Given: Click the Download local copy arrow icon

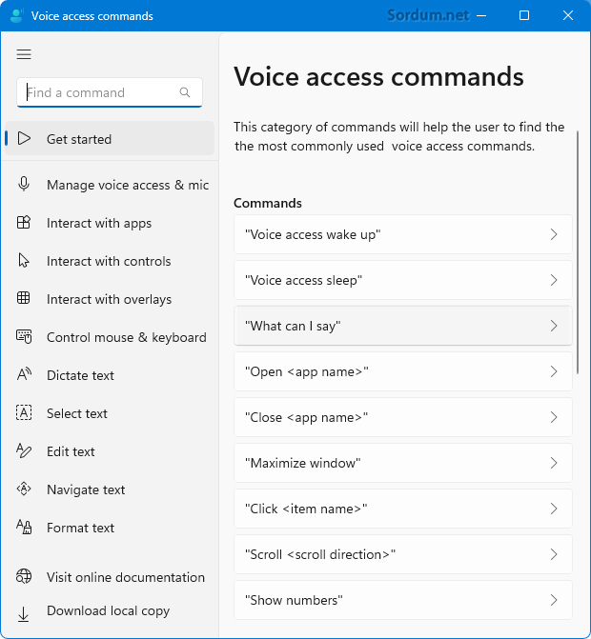Looking at the screenshot, I should tap(24, 611).
